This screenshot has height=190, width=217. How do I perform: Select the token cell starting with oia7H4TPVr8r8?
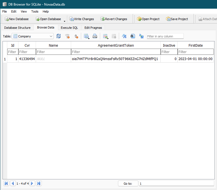tap(116, 59)
